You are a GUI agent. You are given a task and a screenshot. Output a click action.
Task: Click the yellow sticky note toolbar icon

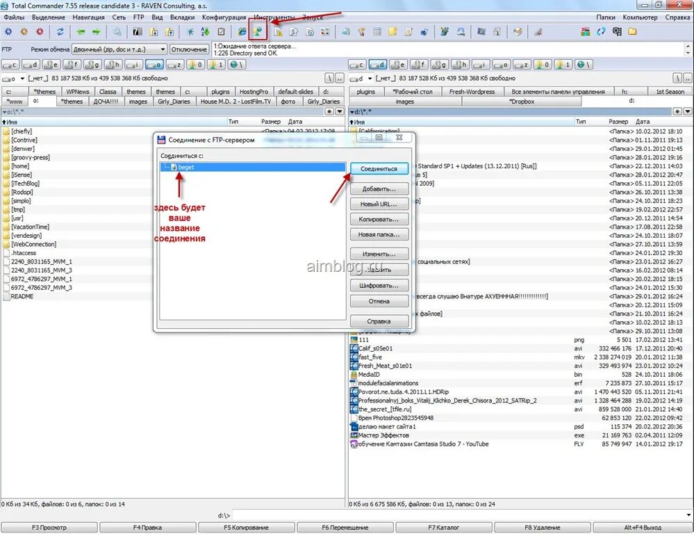click(393, 31)
